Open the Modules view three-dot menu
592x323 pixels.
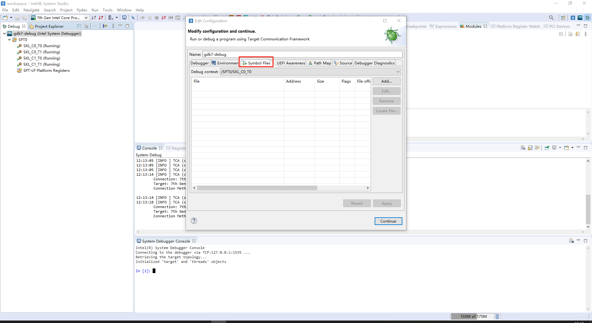[x=586, y=34]
